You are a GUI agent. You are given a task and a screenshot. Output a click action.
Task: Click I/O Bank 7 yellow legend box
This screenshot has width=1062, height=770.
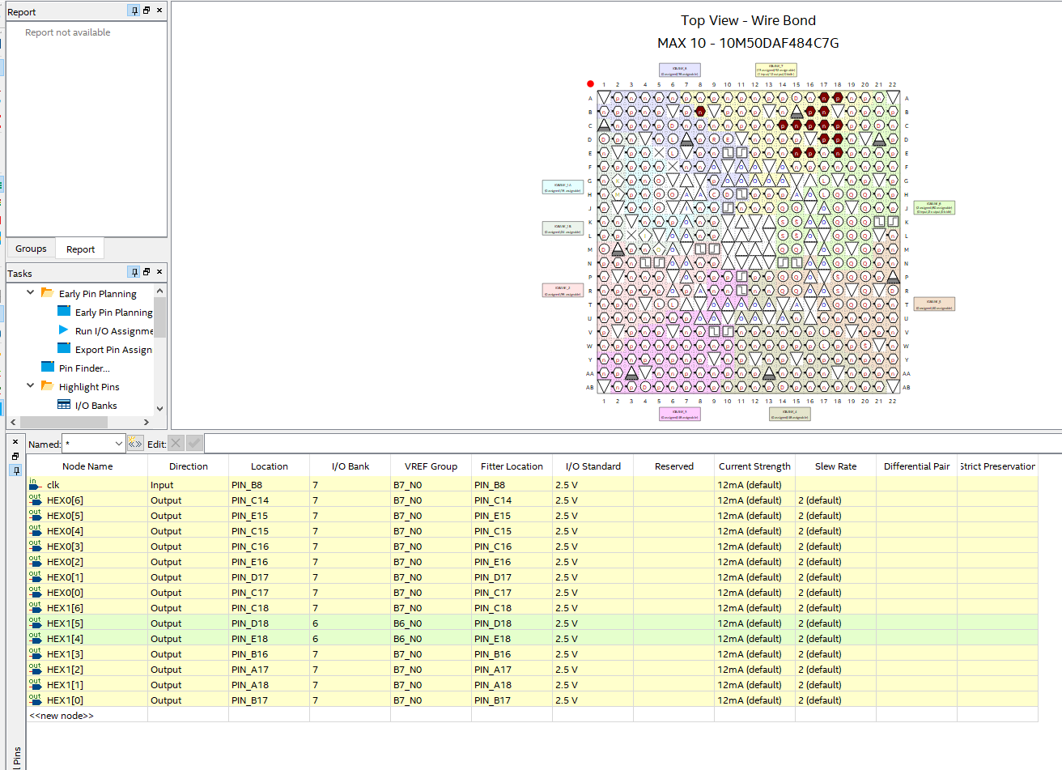tap(776, 70)
